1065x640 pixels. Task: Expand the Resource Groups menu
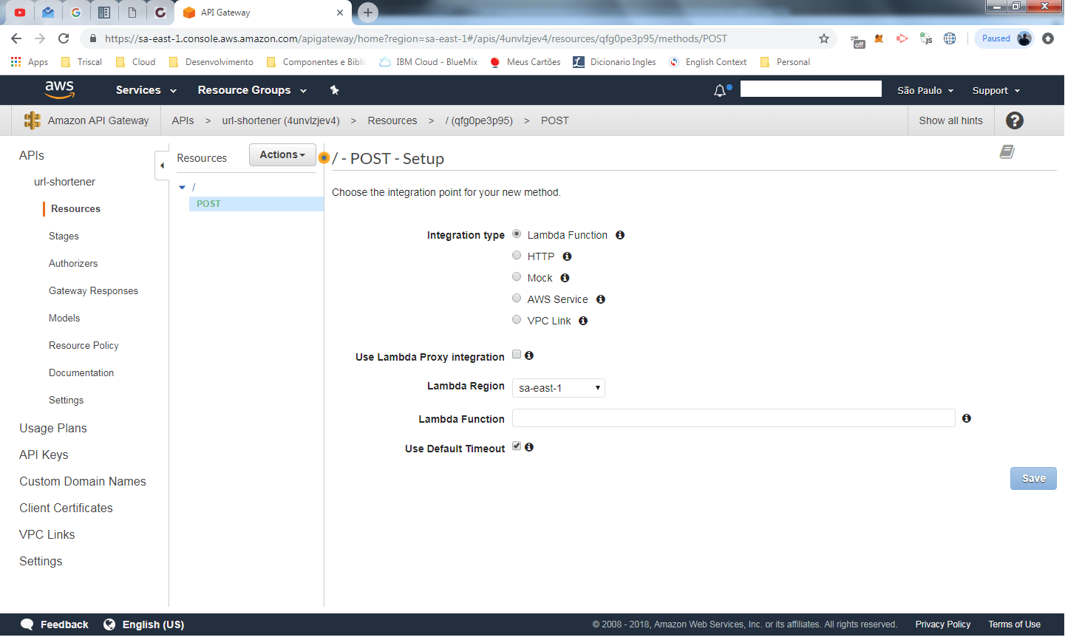click(x=252, y=90)
